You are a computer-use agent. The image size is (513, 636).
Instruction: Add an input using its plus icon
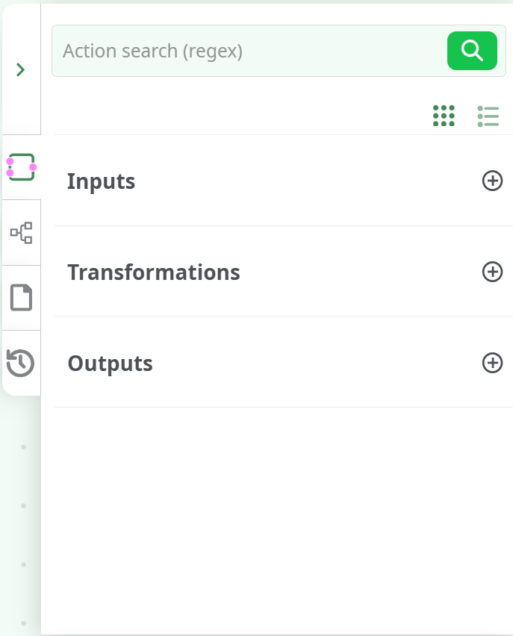point(492,181)
